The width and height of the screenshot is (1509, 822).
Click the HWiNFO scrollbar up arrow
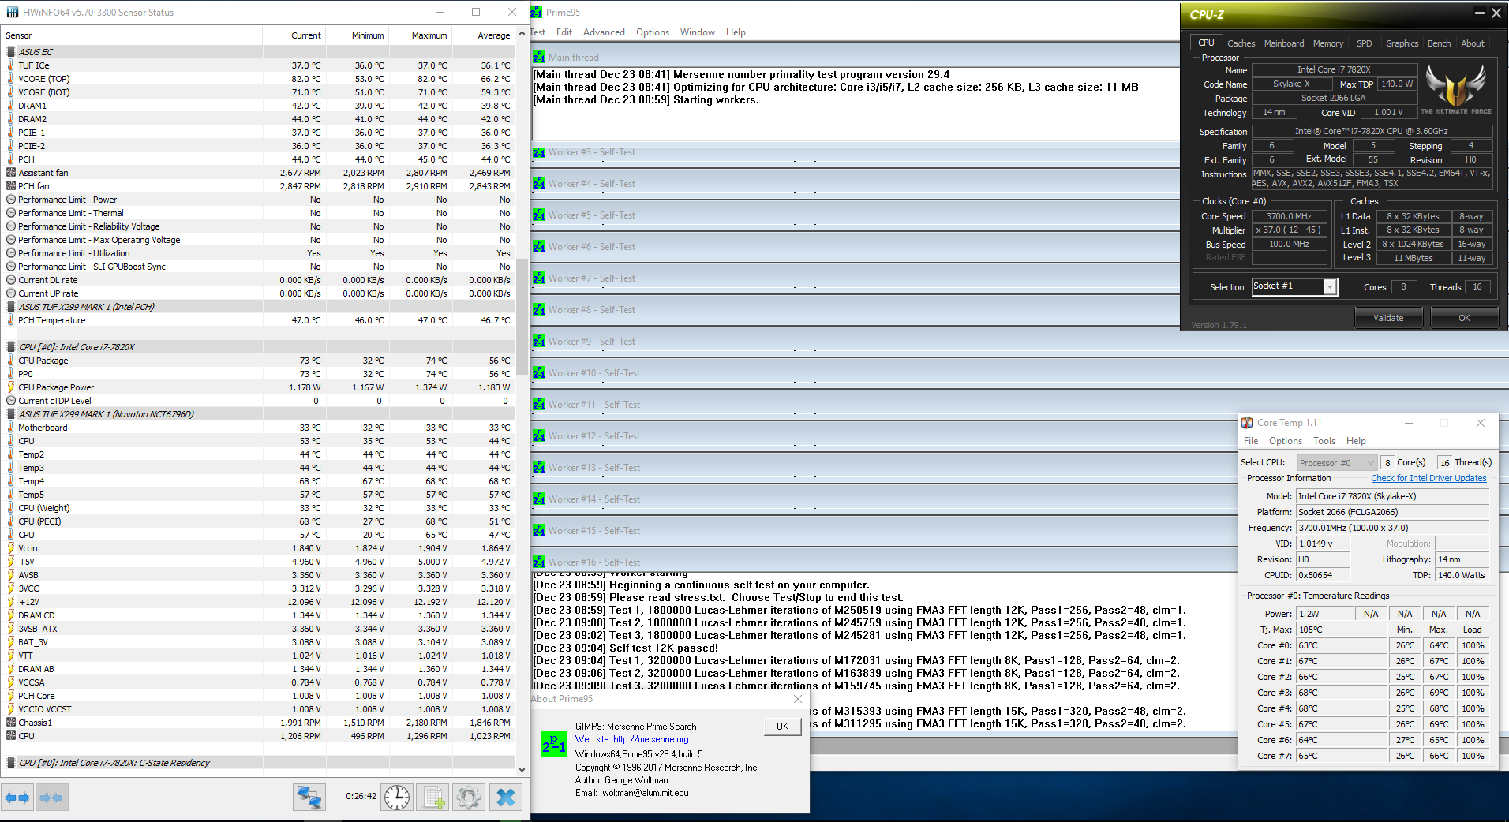(x=522, y=35)
